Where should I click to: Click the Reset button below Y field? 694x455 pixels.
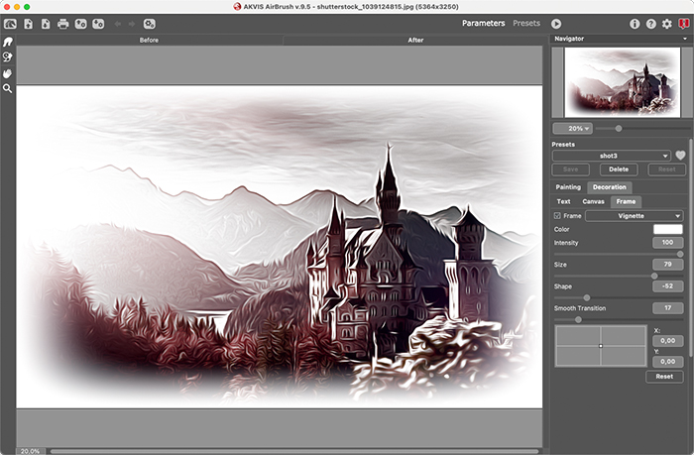664,377
